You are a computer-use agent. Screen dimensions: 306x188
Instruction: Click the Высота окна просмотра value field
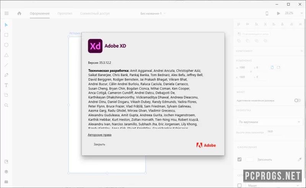pos(274,132)
